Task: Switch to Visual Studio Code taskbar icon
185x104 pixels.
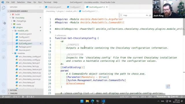Action: coord(103,101)
